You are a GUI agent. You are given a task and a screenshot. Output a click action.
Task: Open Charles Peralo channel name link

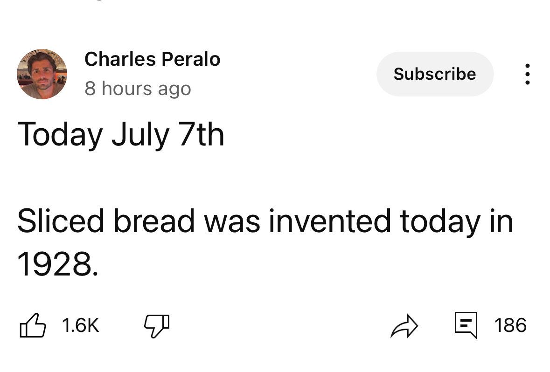click(152, 59)
